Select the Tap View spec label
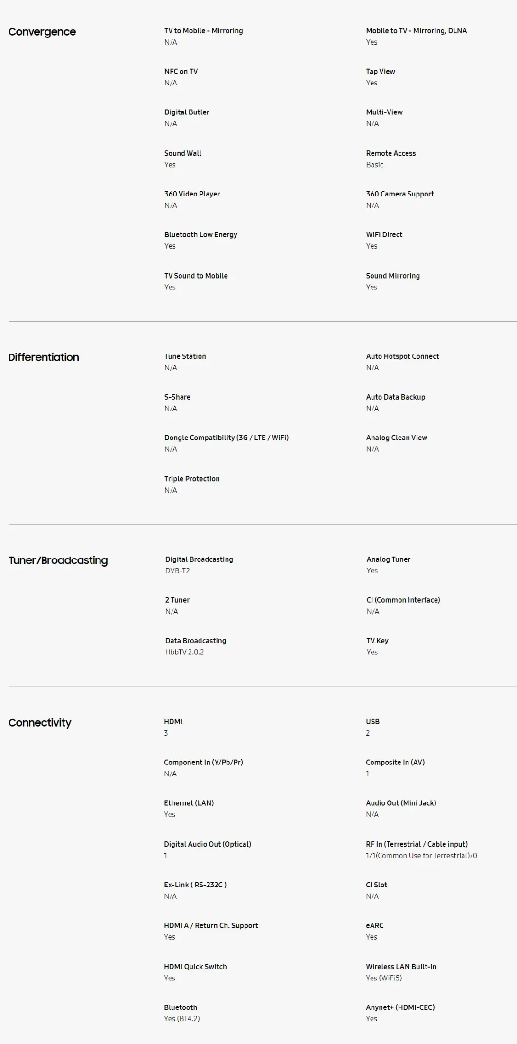 tap(380, 72)
